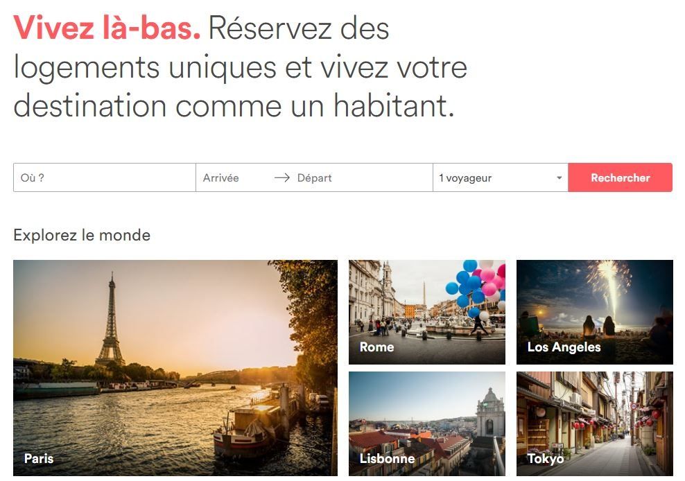Click the Rome caption text
Viewport: 685px width, 481px height.
click(376, 347)
